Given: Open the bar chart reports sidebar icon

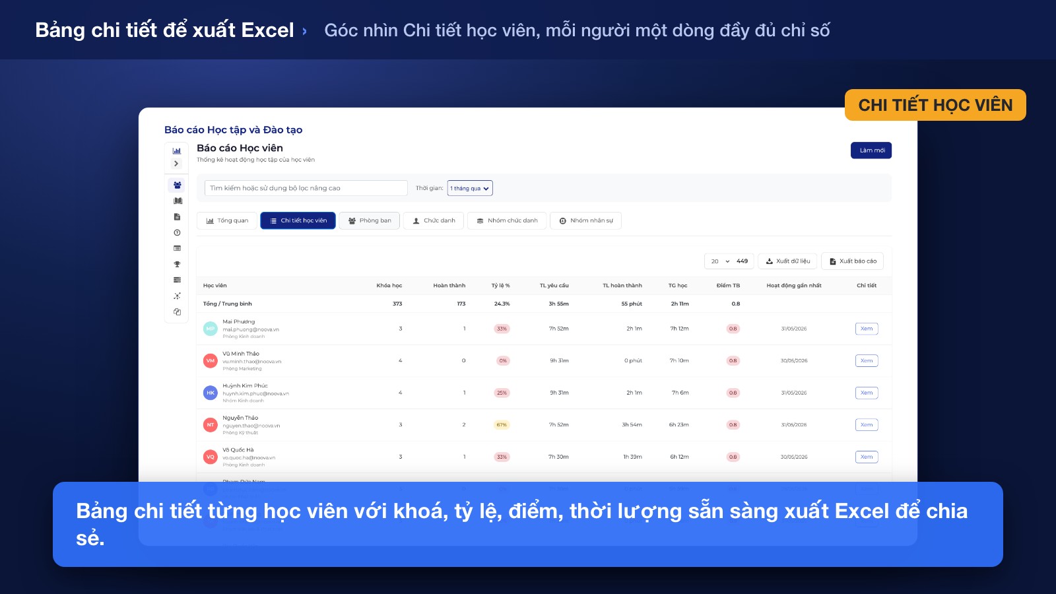Looking at the screenshot, I should (177, 150).
